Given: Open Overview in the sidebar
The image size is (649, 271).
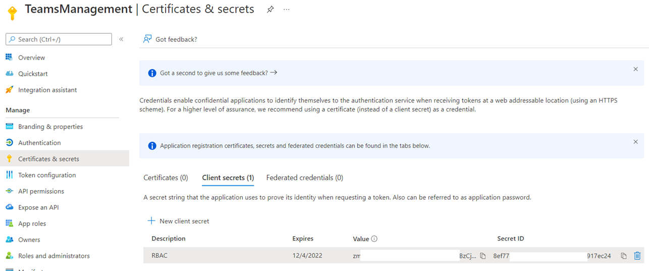Looking at the screenshot, I should pos(31,58).
